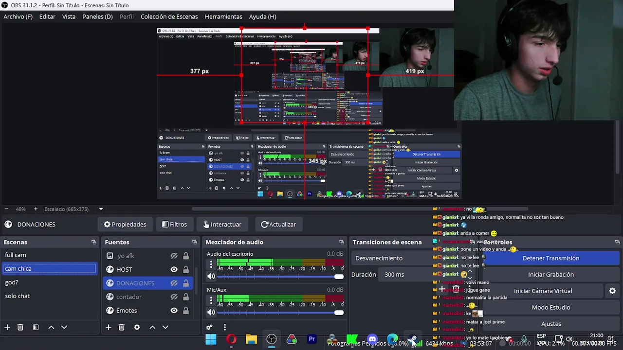
Task: Mute Mic/Aux speaker icon
Action: click(211, 312)
